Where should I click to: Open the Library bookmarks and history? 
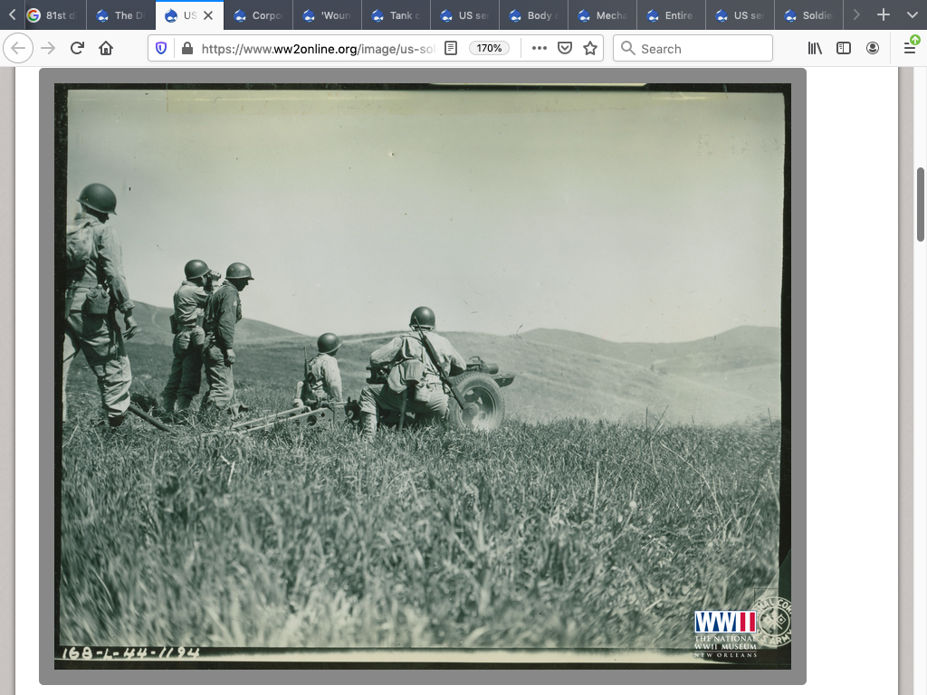coord(815,48)
